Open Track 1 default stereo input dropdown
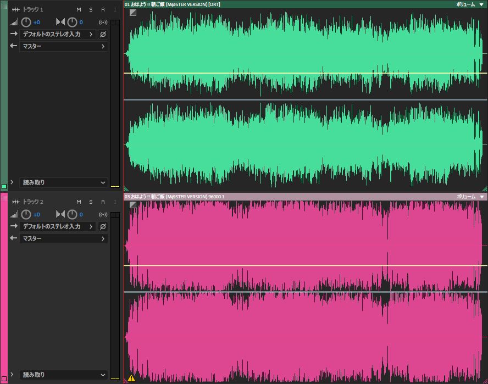The height and width of the screenshot is (384, 488). tap(58, 34)
